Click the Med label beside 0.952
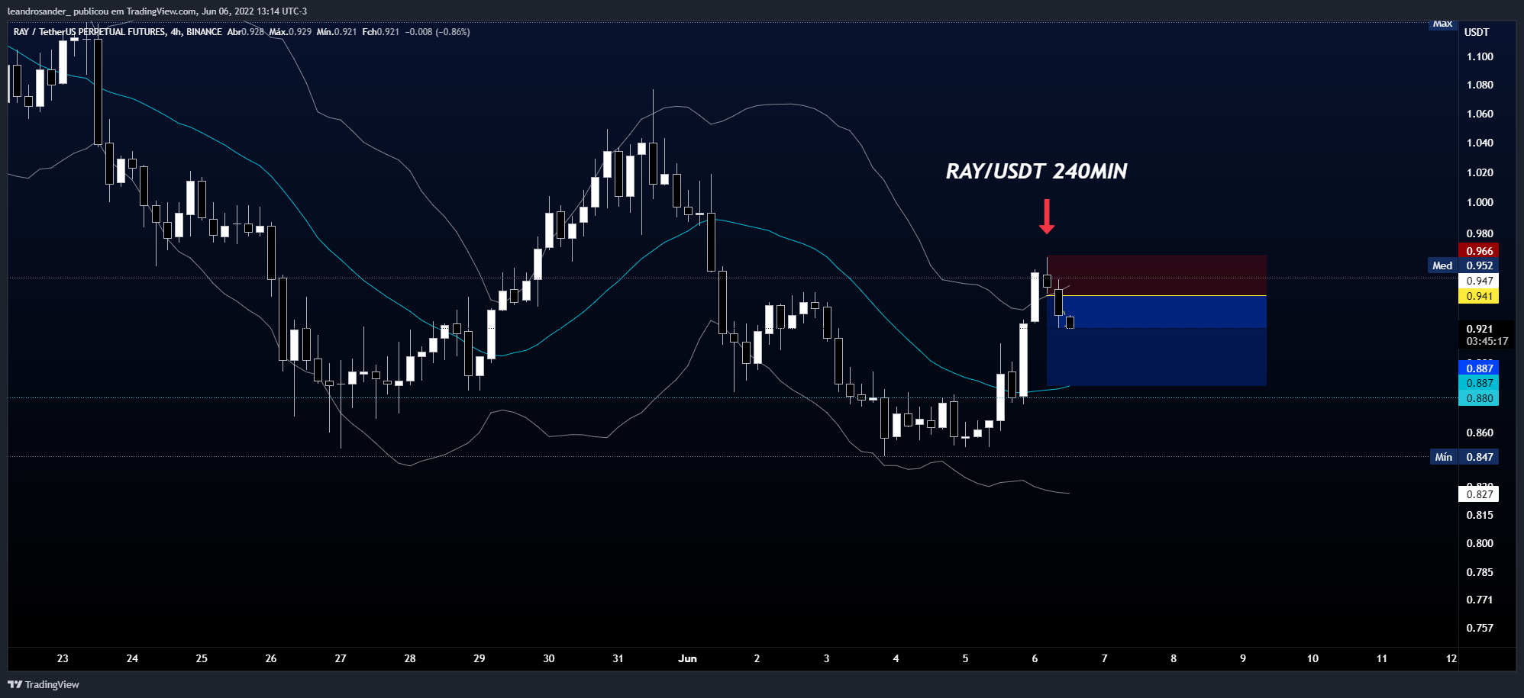The width and height of the screenshot is (1524, 698). [1442, 265]
